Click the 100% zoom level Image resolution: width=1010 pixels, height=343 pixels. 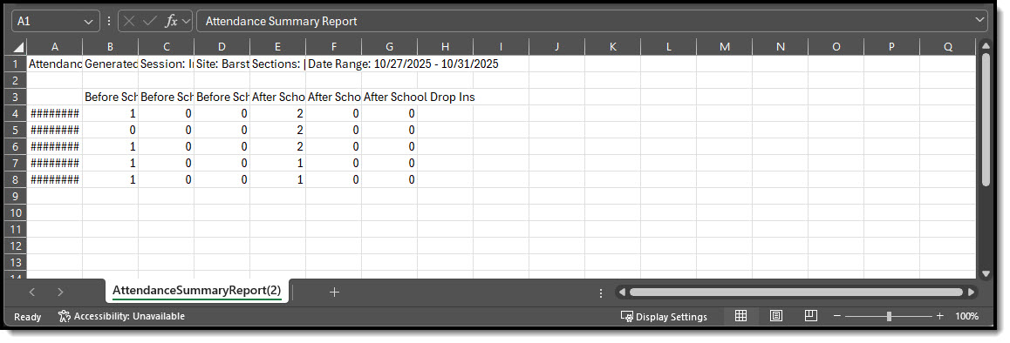pyautogui.click(x=967, y=317)
